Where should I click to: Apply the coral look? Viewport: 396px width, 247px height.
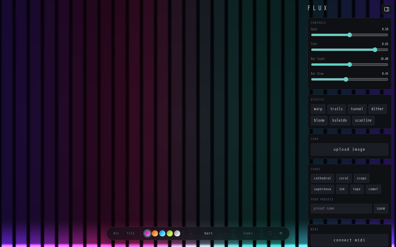coord(344,178)
